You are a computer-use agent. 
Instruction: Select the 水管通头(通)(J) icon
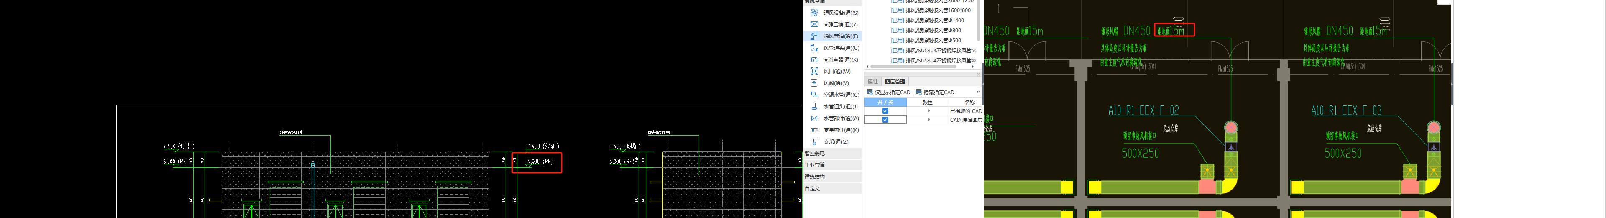pyautogui.click(x=814, y=107)
